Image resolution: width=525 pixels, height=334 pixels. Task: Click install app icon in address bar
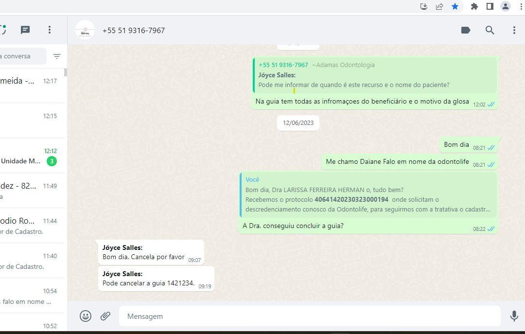click(x=423, y=6)
